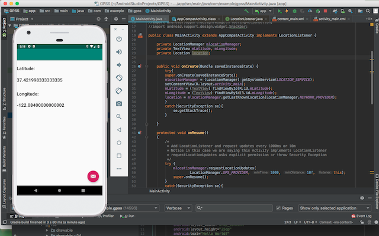Toggle the Regex checkbox in Logcat
The image size is (379, 236).
click(x=278, y=208)
